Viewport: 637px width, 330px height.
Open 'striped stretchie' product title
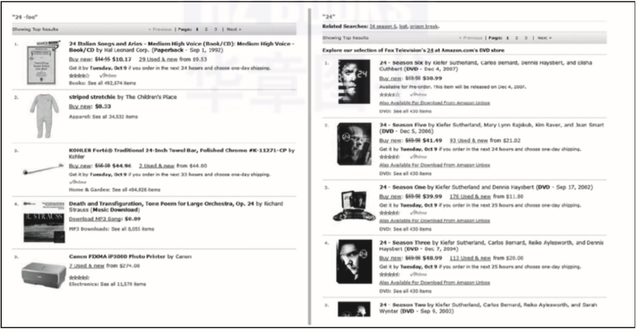(x=92, y=97)
